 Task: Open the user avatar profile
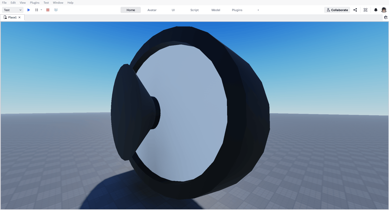pyautogui.click(x=384, y=10)
